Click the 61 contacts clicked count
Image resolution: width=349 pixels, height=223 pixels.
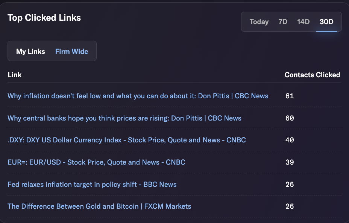[x=290, y=96]
